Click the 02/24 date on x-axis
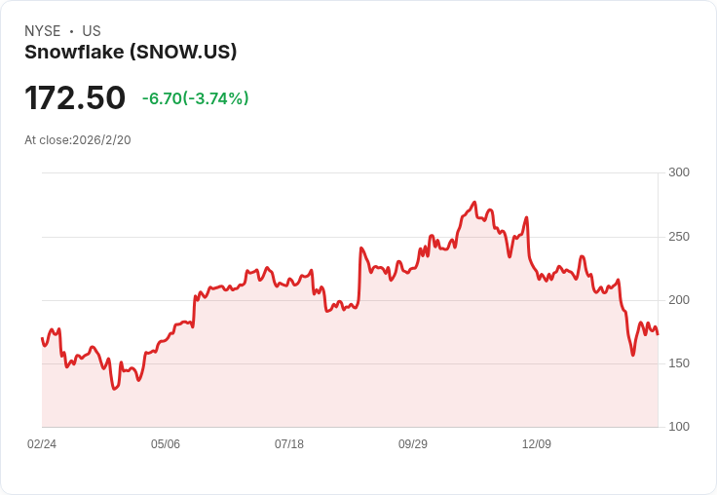This screenshot has height=495, width=717. click(x=42, y=444)
